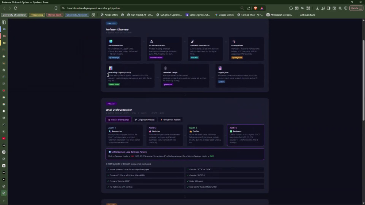Click the green check icon beside Reviewer
This screenshot has width=365, height=205.
[231, 131]
